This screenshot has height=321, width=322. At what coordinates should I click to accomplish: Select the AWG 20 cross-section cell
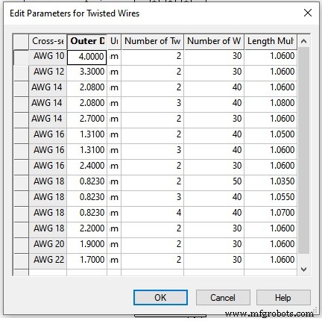(x=48, y=245)
